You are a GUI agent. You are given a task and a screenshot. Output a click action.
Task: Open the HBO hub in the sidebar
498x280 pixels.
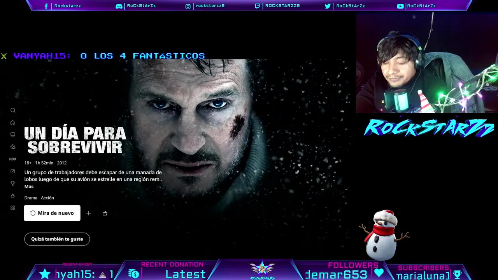click(13, 159)
